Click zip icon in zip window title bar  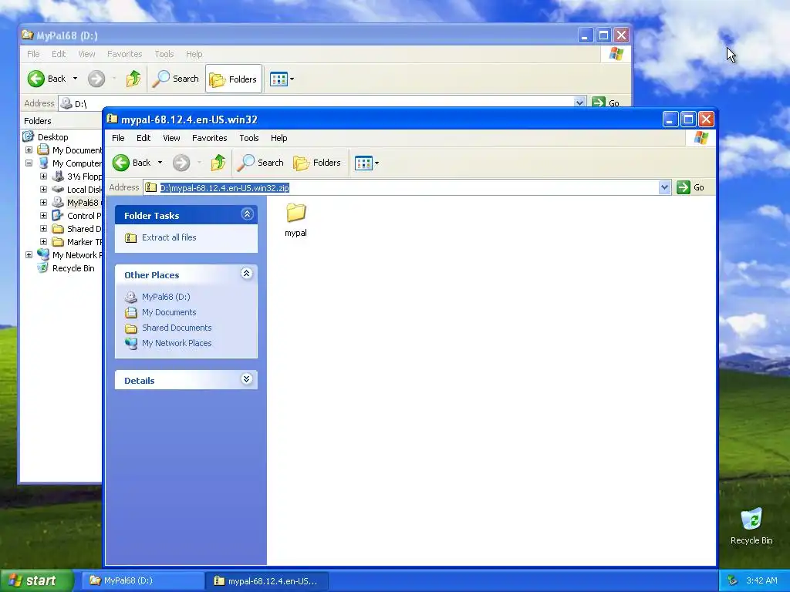coord(112,119)
